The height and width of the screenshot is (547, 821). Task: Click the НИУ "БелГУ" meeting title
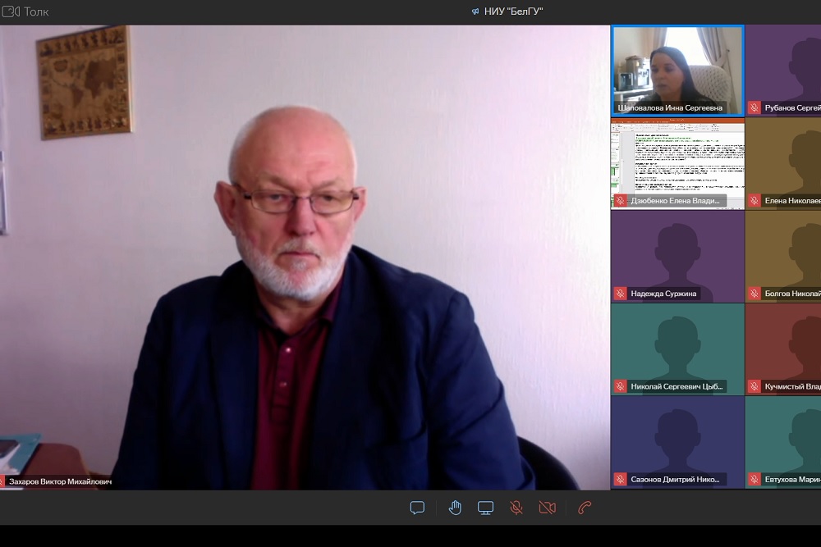513,11
